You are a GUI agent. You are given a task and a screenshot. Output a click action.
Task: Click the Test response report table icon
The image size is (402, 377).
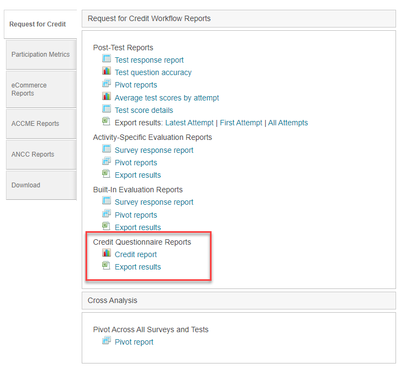[x=107, y=58]
